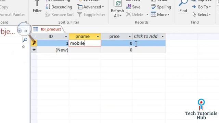Open the Select dropdown in Find group
This screenshot has height=123, width=219.
tap(202, 14)
